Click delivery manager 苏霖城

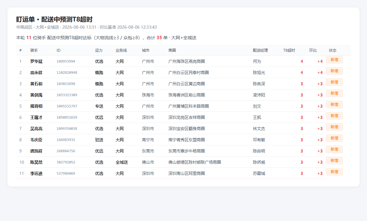click(x=259, y=173)
